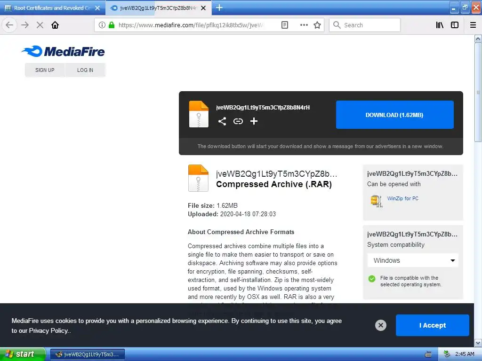
Task: Click the vertical scrollbar thumb
Action: pyautogui.click(x=478, y=92)
